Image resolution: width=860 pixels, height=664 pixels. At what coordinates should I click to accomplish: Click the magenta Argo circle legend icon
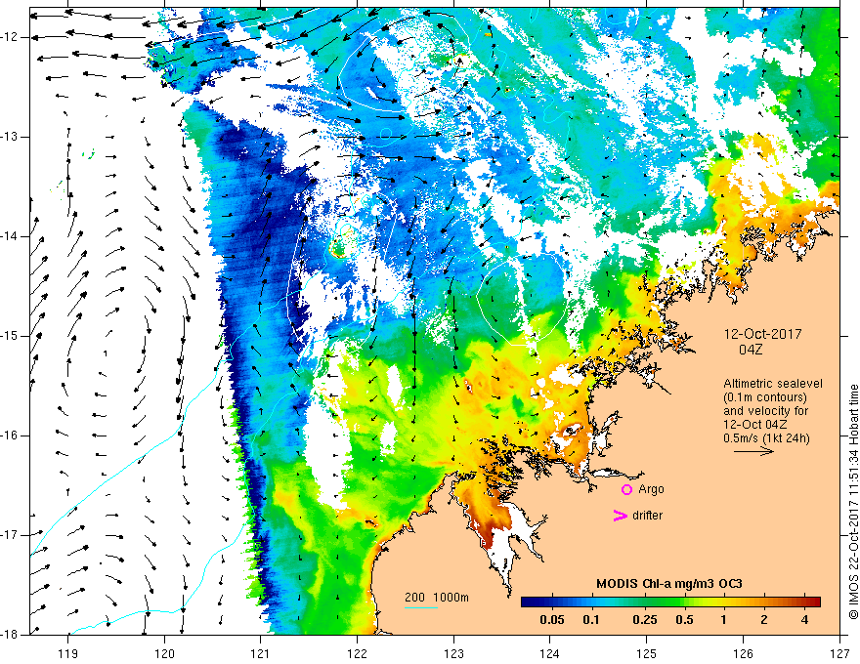click(x=626, y=490)
